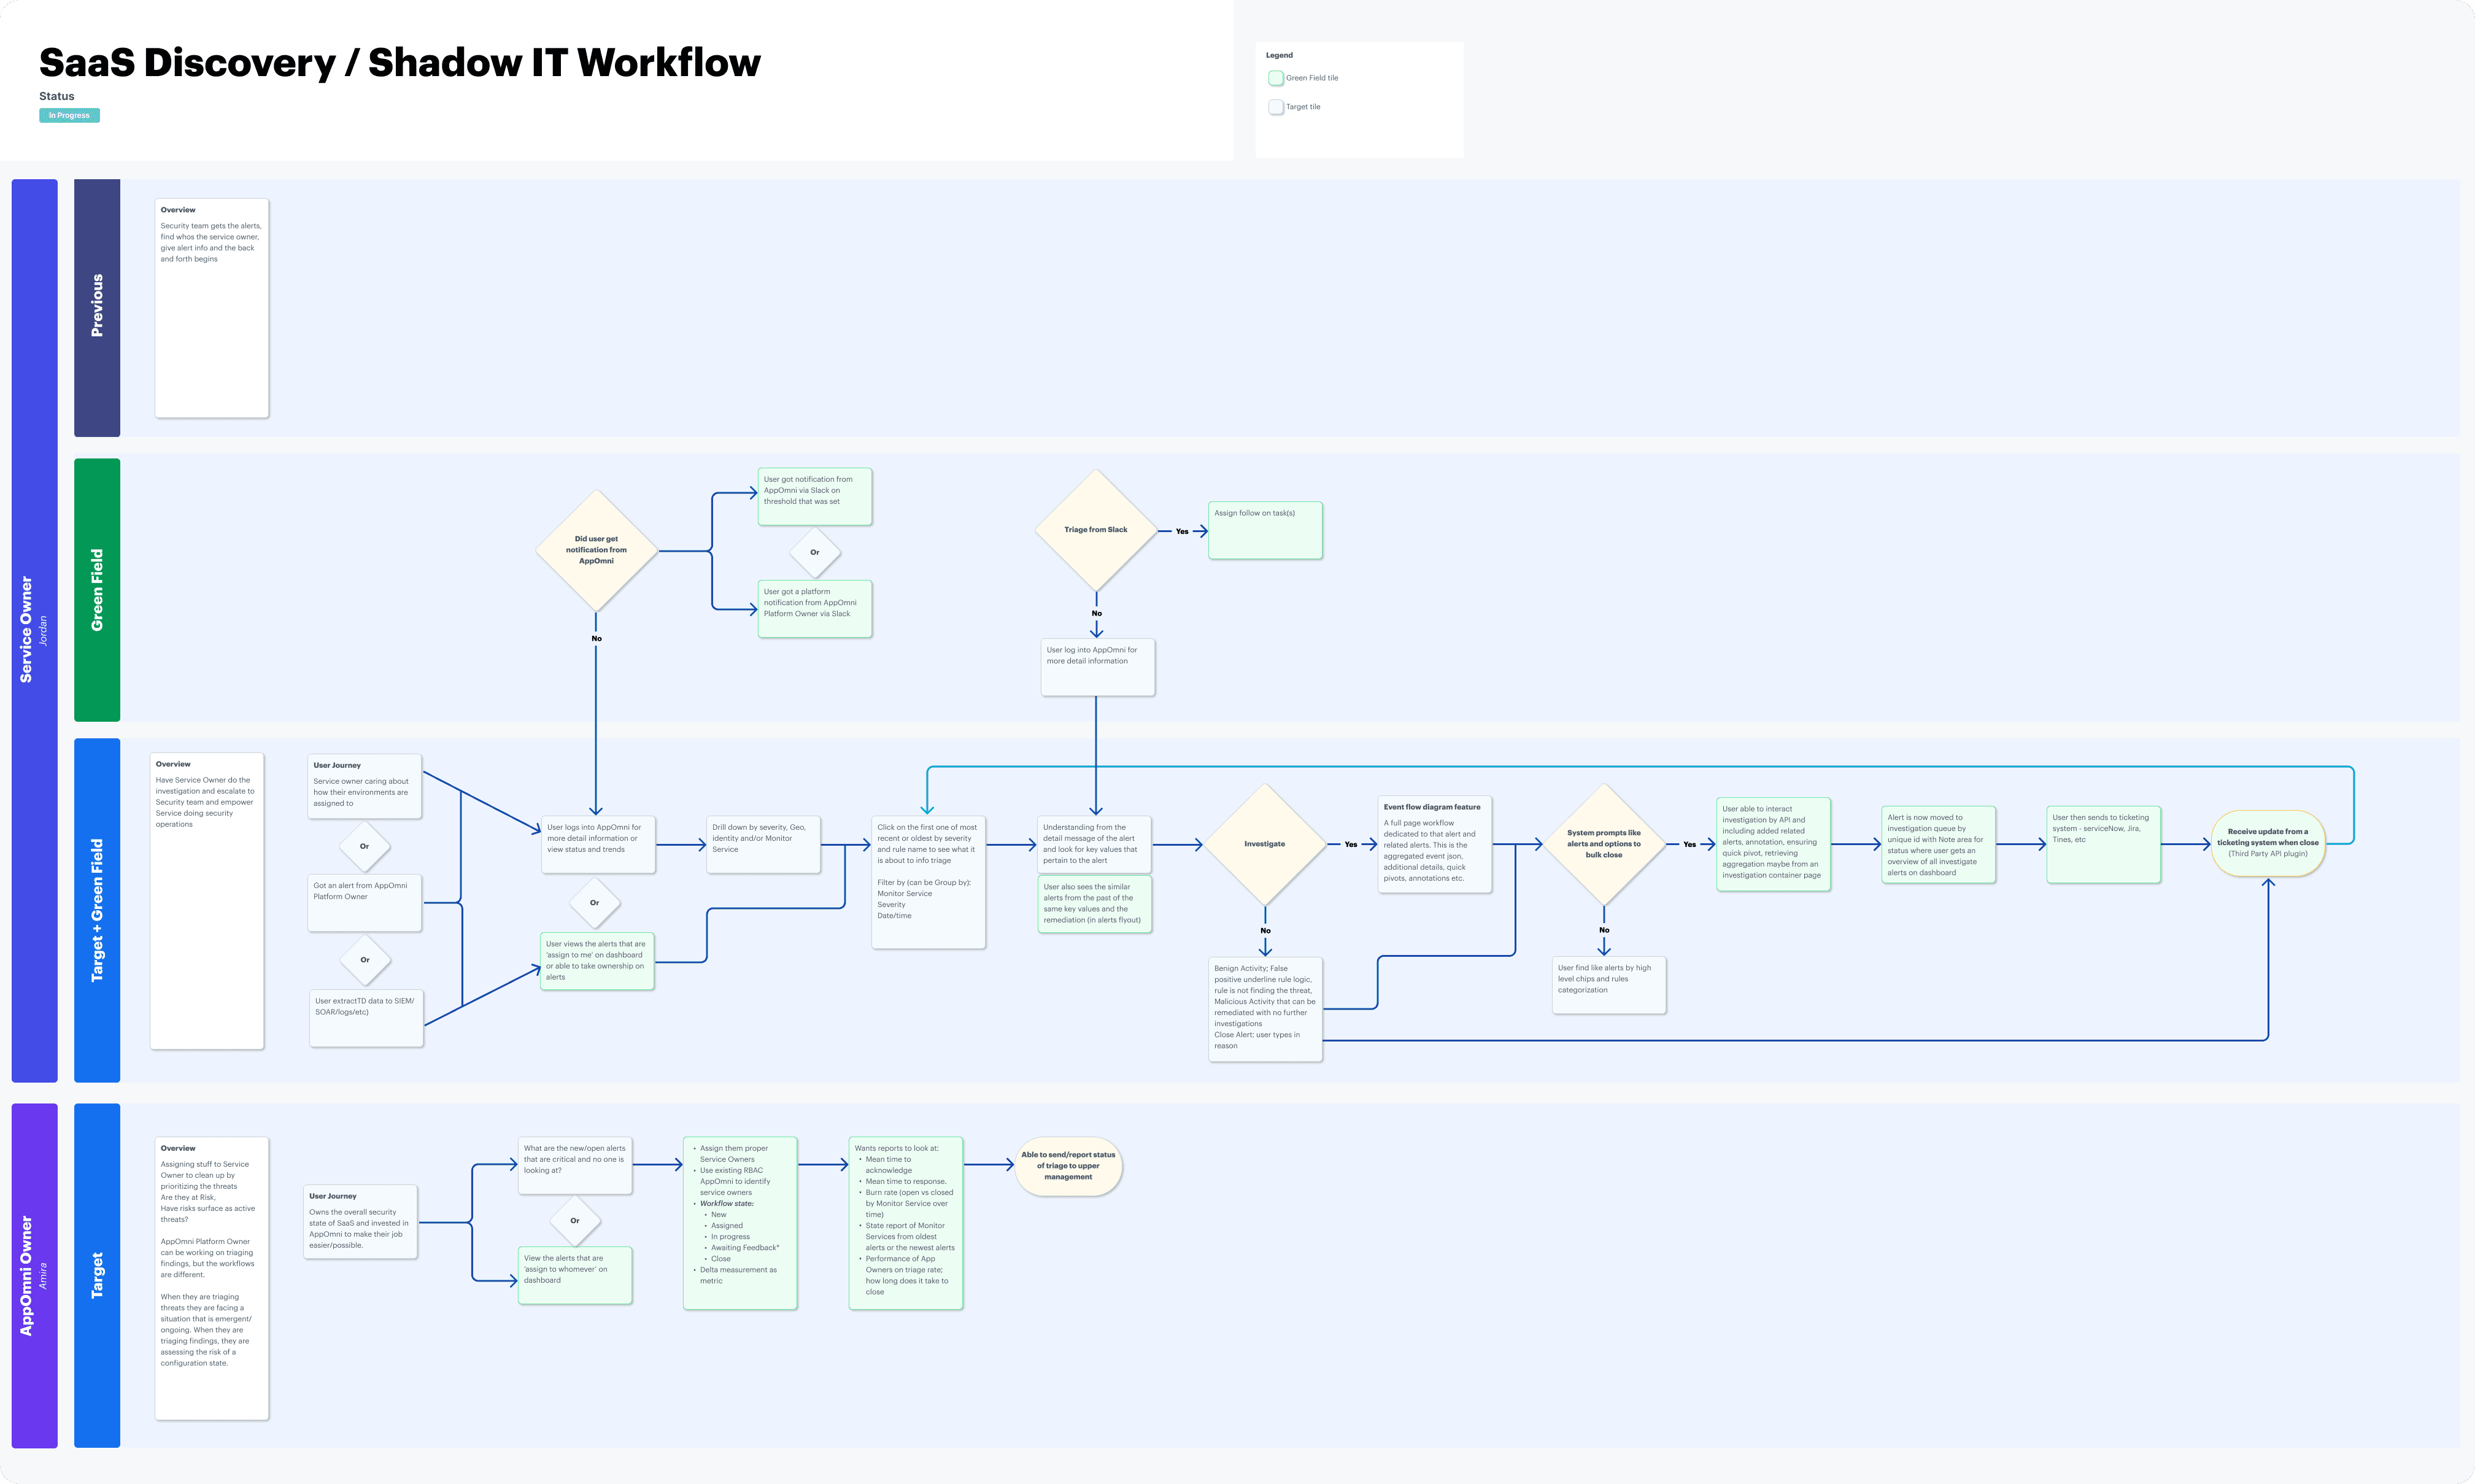Screen dimensions: 2475x1484
Task: Click the Triage from Slack decision diamond
Action: [1095, 530]
